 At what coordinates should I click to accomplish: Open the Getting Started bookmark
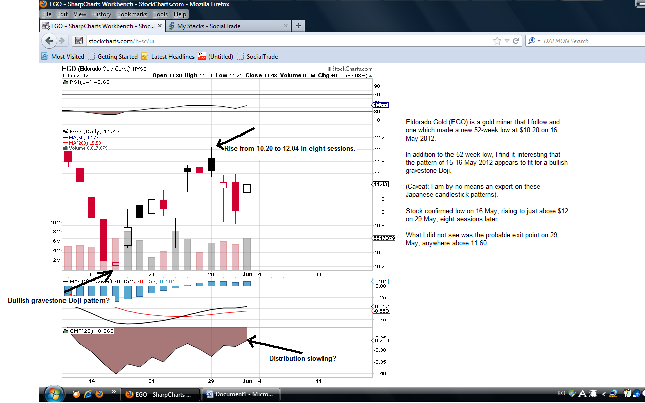[x=112, y=57]
